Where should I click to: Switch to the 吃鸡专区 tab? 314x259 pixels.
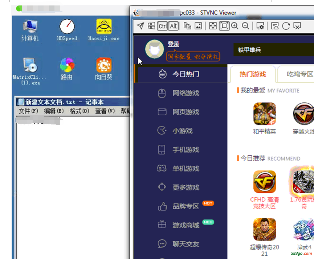pos(299,74)
